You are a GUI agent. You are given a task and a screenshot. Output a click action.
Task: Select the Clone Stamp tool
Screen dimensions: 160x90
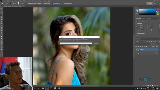[2, 28]
